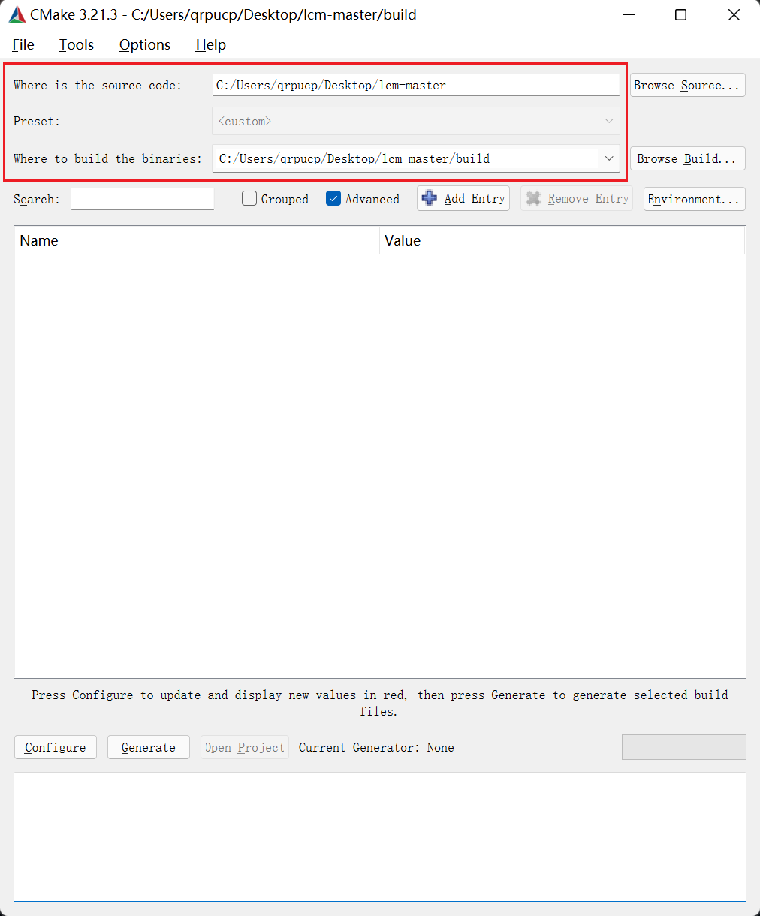Image resolution: width=760 pixels, height=916 pixels.
Task: Click the 'Where is the source code:' label
Action: pyautogui.click(x=98, y=85)
